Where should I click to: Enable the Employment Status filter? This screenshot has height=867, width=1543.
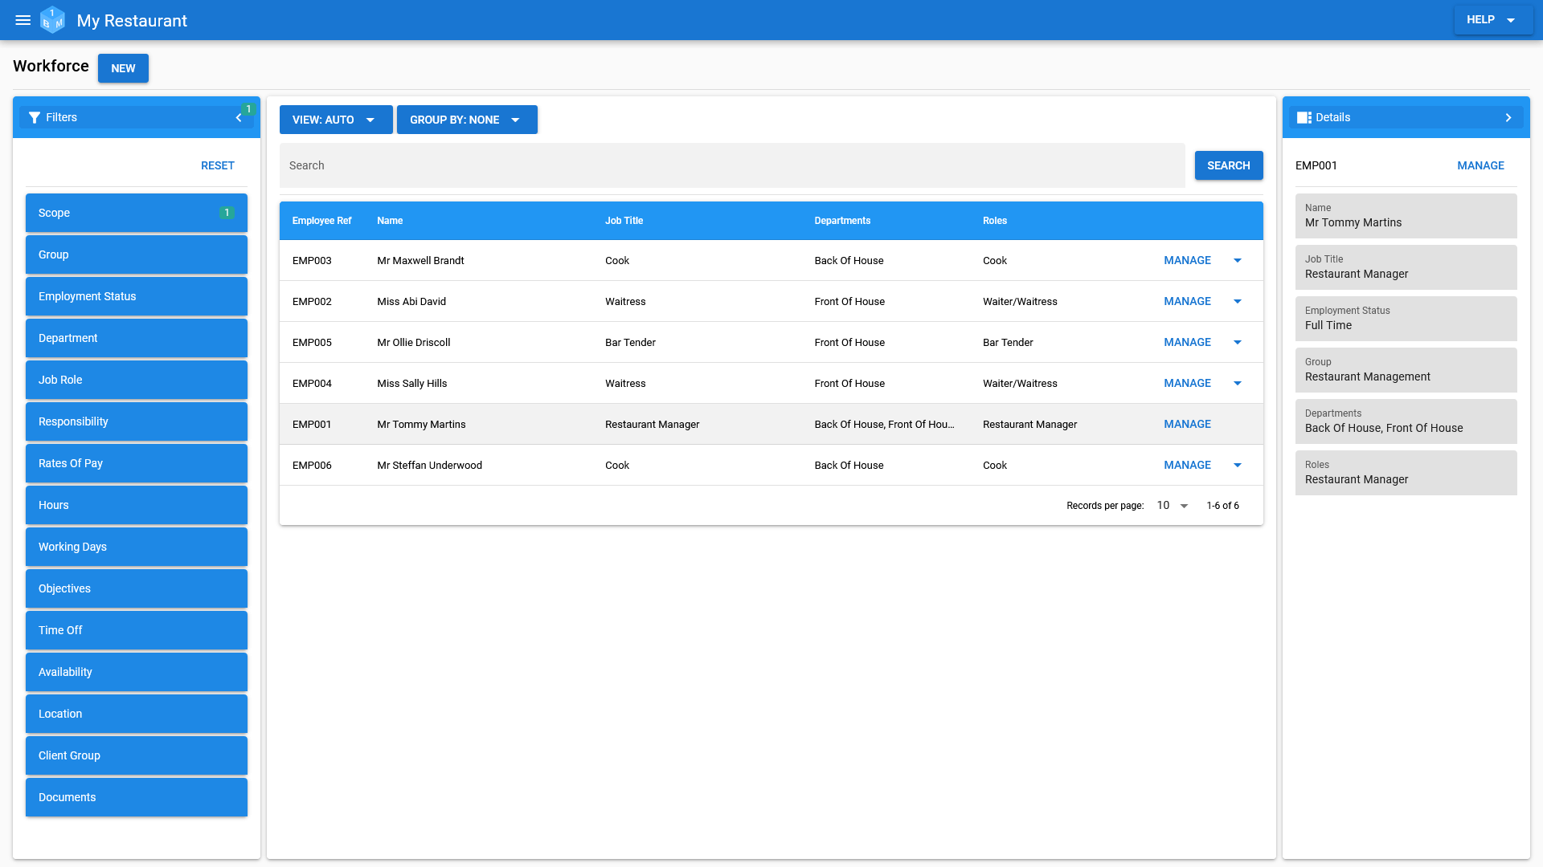pos(136,295)
